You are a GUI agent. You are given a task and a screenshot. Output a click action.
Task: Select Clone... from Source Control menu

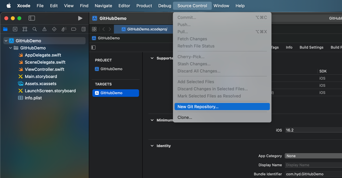pyautogui.click(x=185, y=117)
